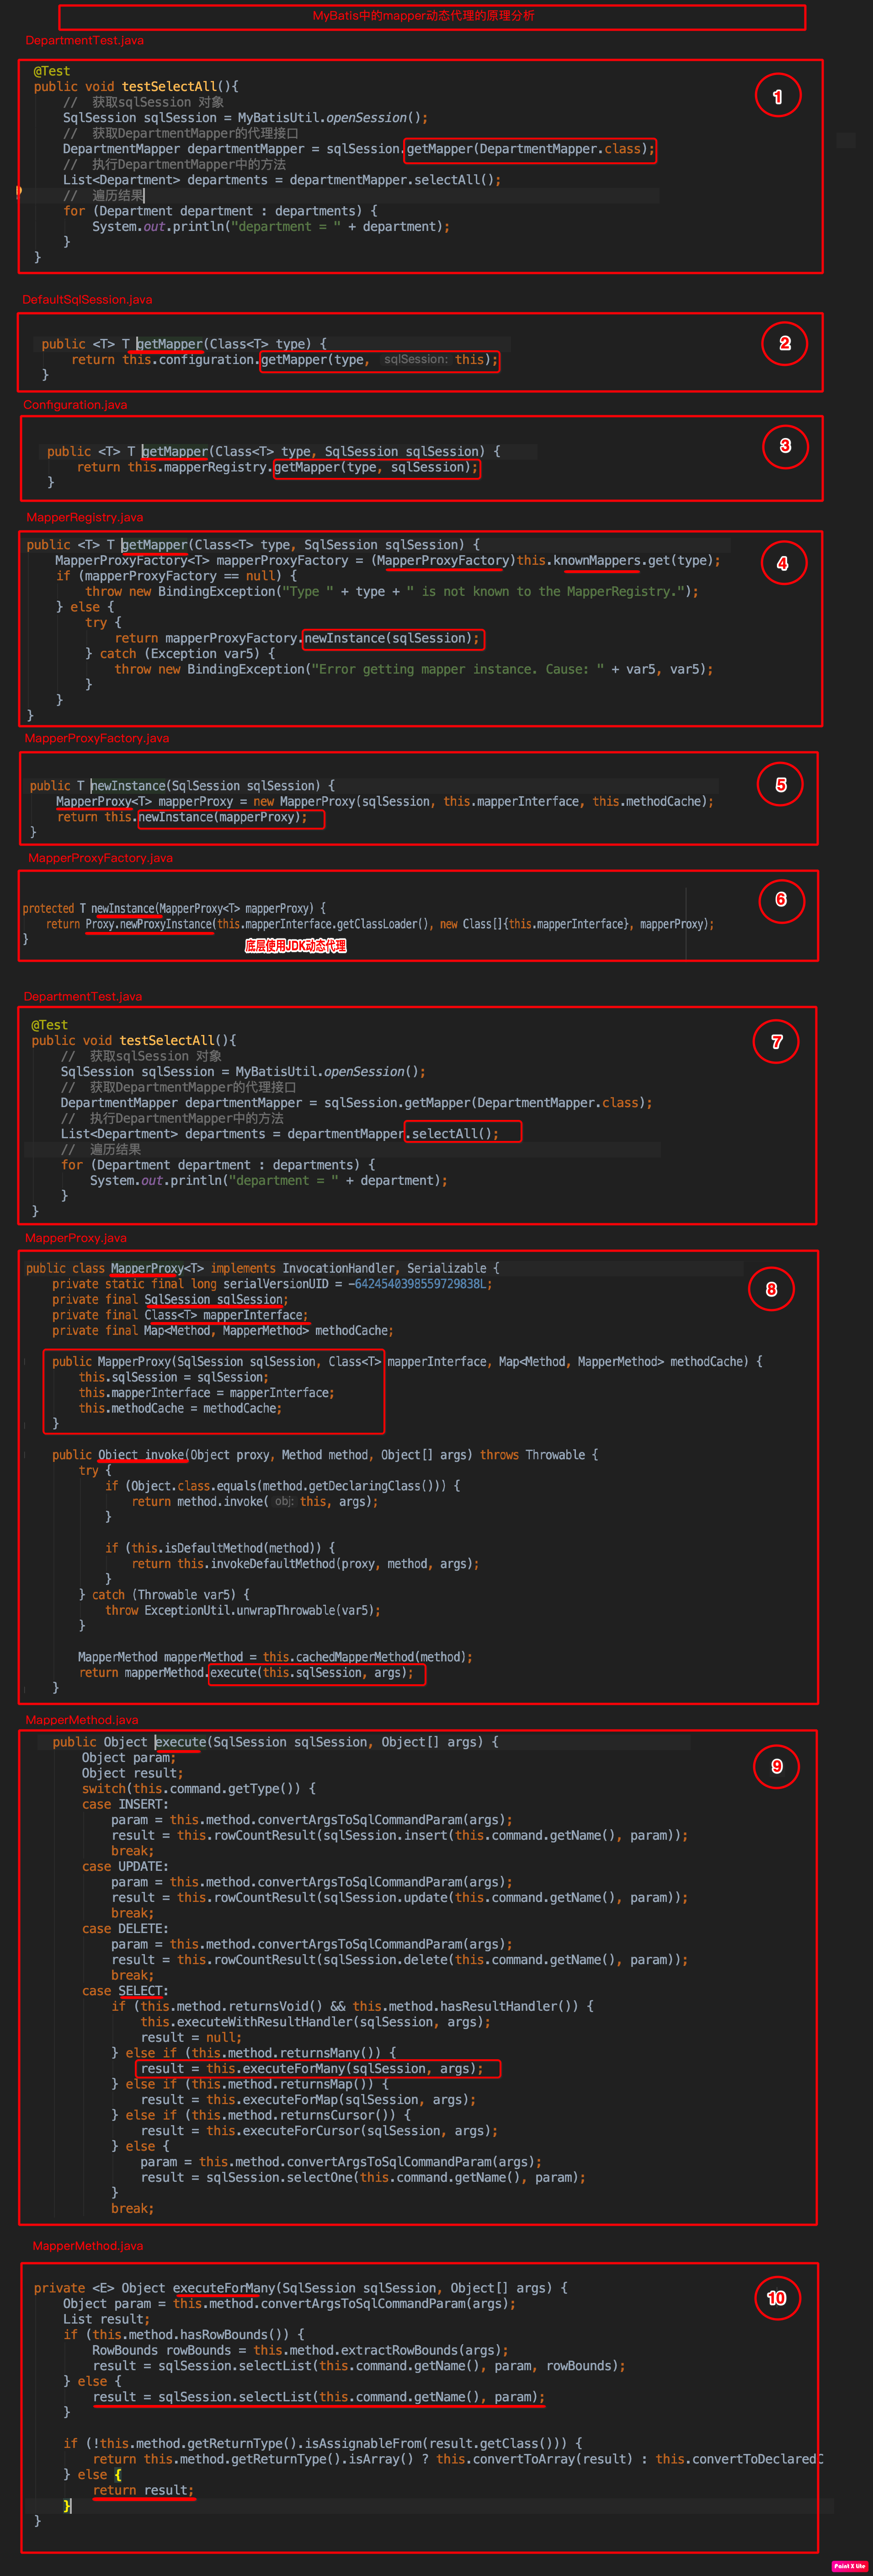Click the line List result;
The width and height of the screenshot is (873, 2576).
106,2319
